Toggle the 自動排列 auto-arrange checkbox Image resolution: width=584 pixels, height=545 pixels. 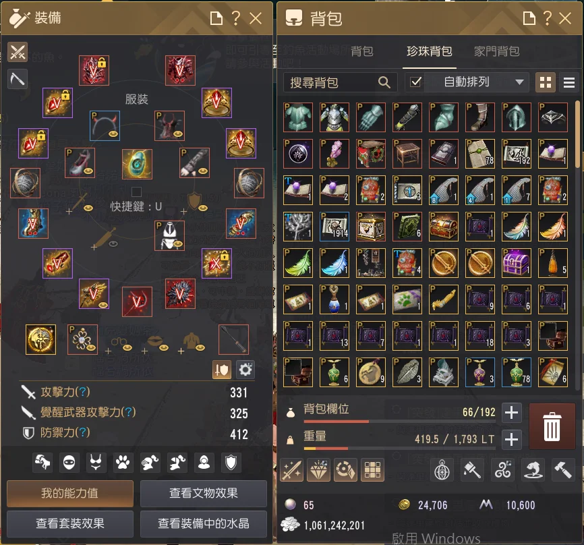coord(415,82)
